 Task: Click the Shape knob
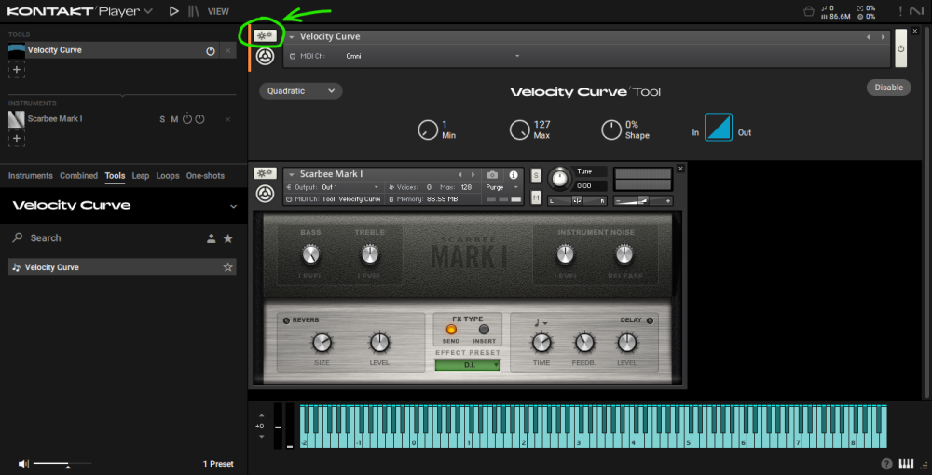611,130
